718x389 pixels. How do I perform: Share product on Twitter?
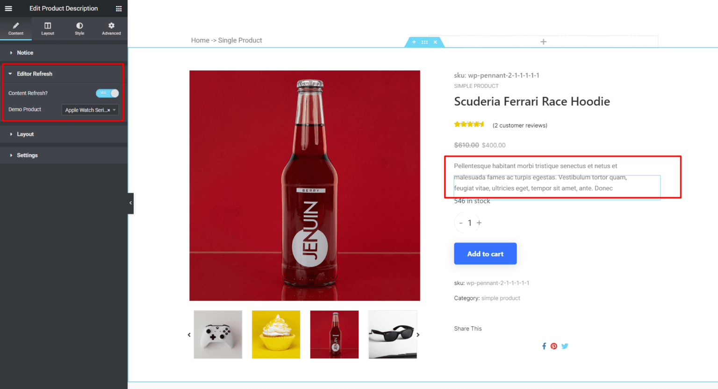tap(565, 346)
